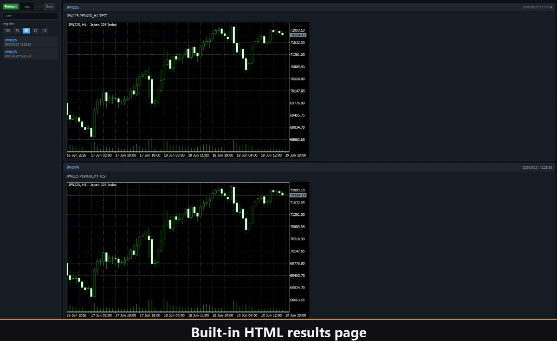Screen dimensions: 557x341
Task: Select the highlighted 50 image size
Action: coord(26,31)
